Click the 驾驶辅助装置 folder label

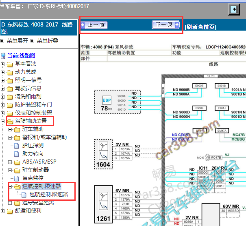[x=31, y=121]
